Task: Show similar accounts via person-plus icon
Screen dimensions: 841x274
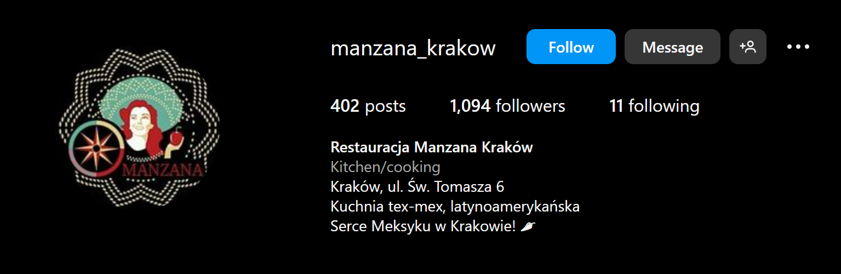Action: click(x=748, y=47)
